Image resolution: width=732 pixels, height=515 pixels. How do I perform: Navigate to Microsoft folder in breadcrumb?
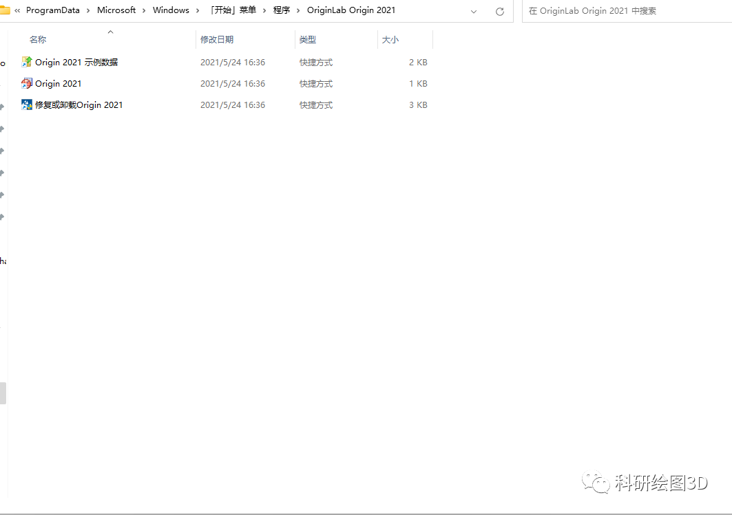coord(116,10)
